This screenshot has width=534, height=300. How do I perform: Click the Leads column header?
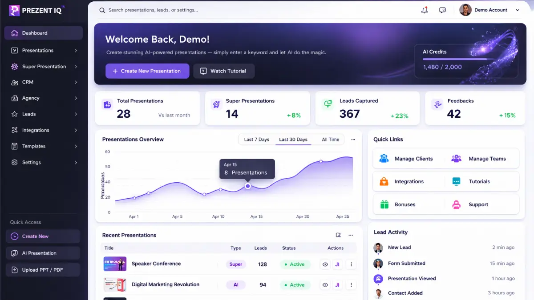[x=261, y=248]
